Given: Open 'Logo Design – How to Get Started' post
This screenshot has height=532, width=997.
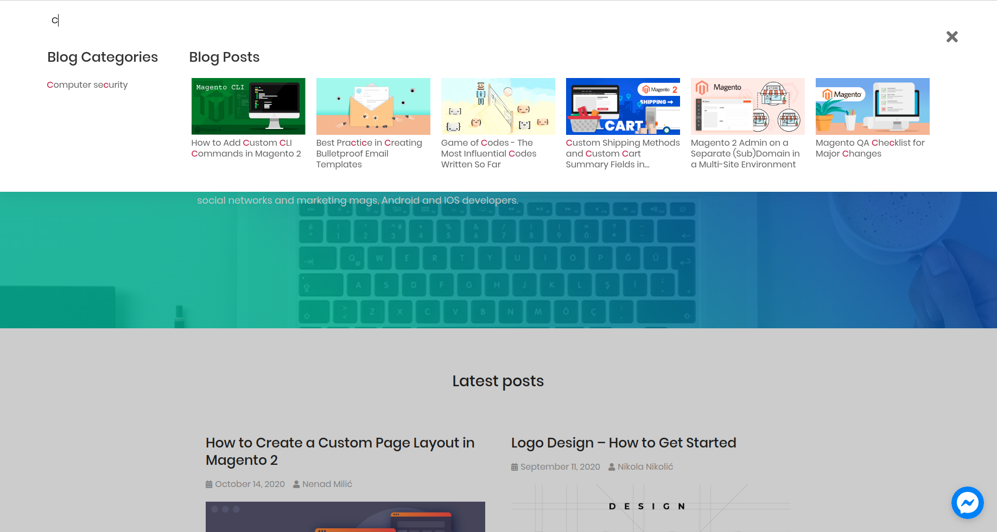Looking at the screenshot, I should point(624,443).
